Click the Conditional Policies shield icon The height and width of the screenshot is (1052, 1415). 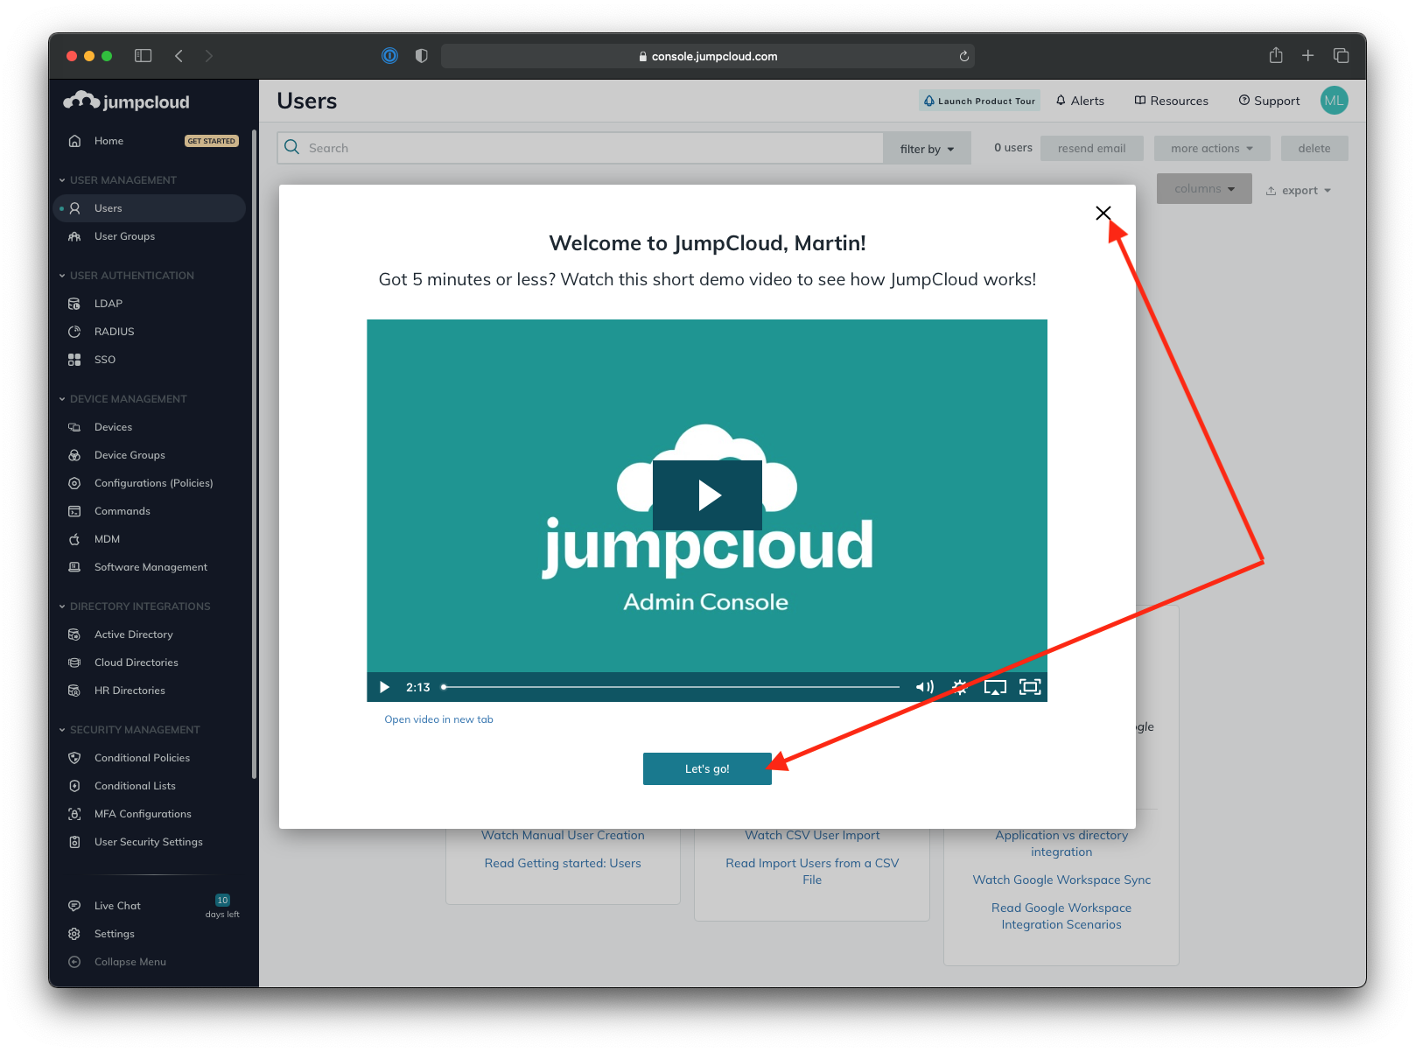pyautogui.click(x=74, y=758)
